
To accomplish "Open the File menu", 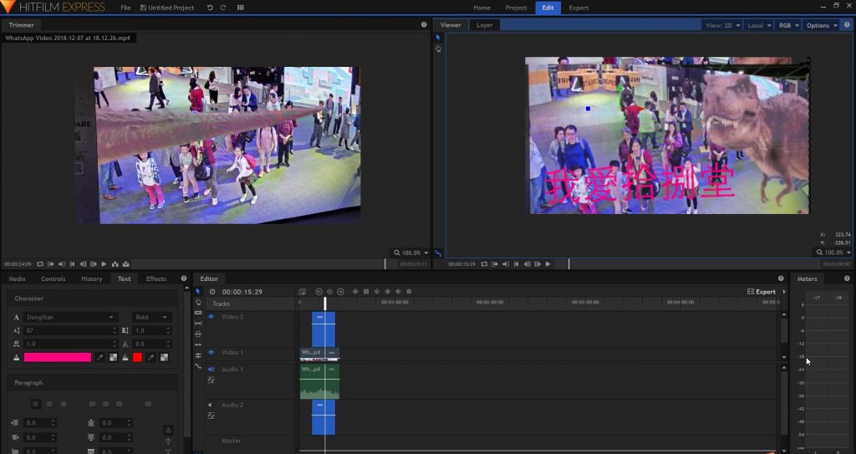I will (x=125, y=8).
